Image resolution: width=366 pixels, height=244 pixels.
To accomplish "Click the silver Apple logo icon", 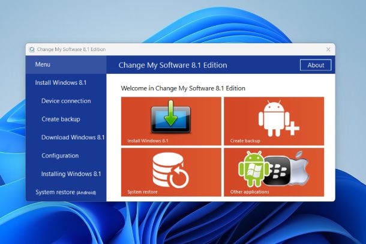I will 299,168.
